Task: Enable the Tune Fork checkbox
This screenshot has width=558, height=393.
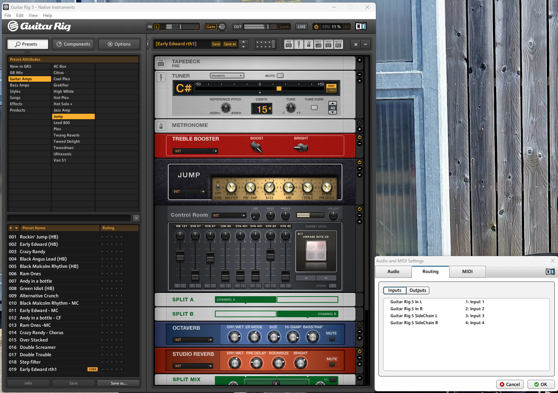Action: click(314, 108)
